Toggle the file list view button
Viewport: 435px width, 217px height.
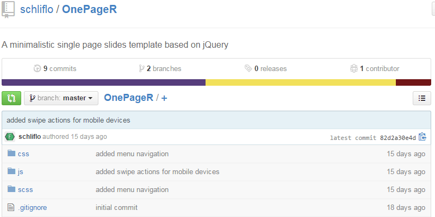(422, 98)
